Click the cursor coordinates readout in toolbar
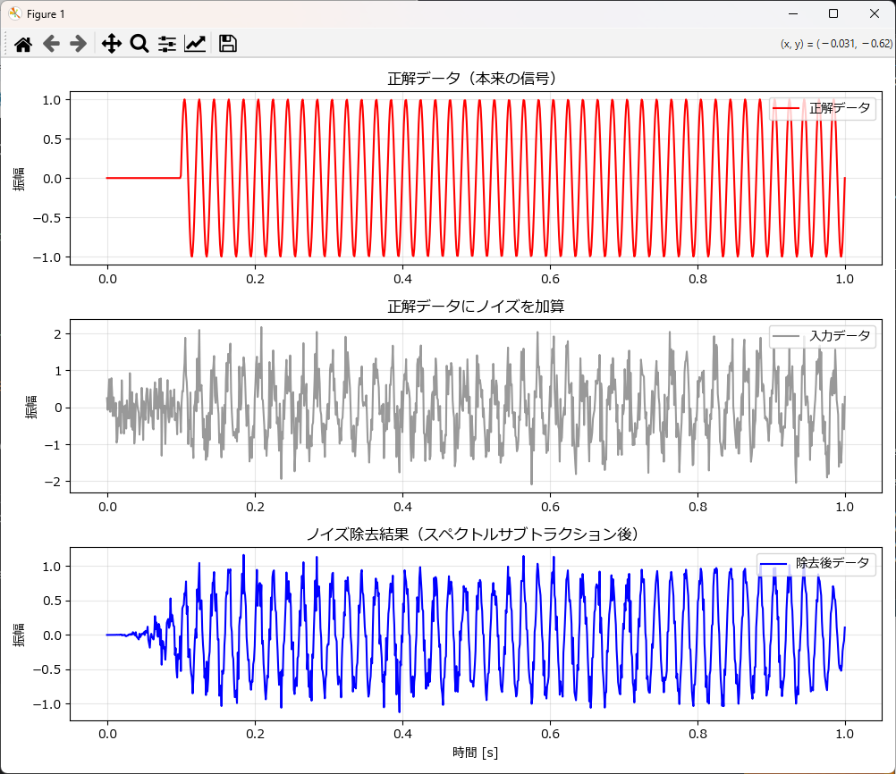This screenshot has width=896, height=774. pyautogui.click(x=836, y=44)
